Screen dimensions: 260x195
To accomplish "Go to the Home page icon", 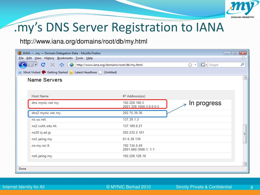I will tap(62, 65).
